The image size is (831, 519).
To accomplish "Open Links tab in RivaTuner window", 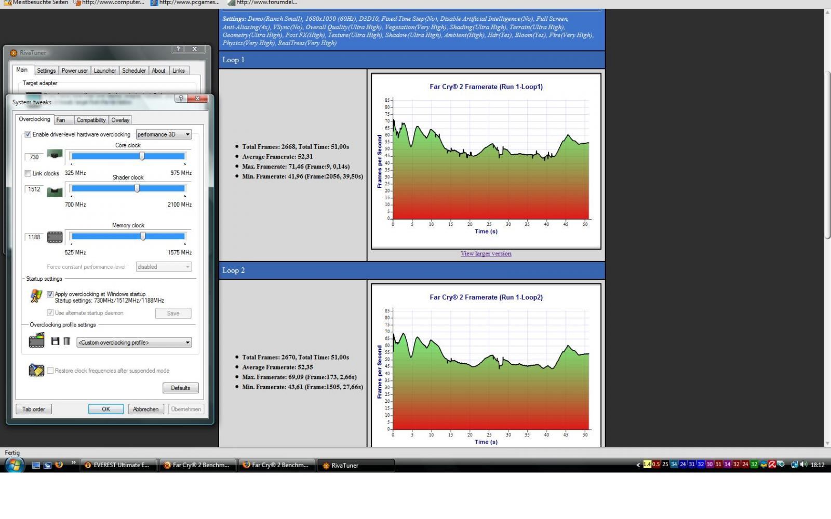I will [179, 71].
